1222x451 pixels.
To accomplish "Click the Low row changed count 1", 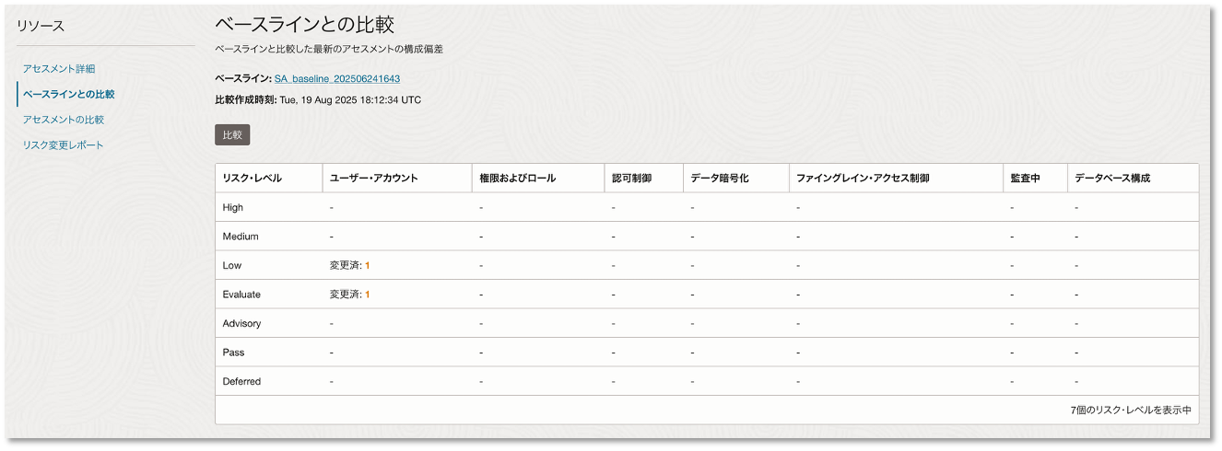I will (367, 265).
